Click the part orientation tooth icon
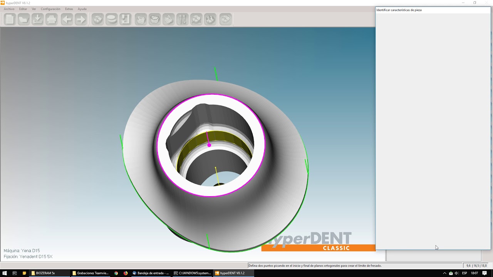 tap(169, 19)
